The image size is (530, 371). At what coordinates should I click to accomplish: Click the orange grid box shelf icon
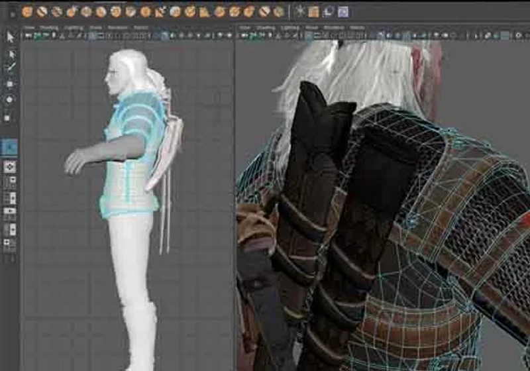click(x=313, y=12)
